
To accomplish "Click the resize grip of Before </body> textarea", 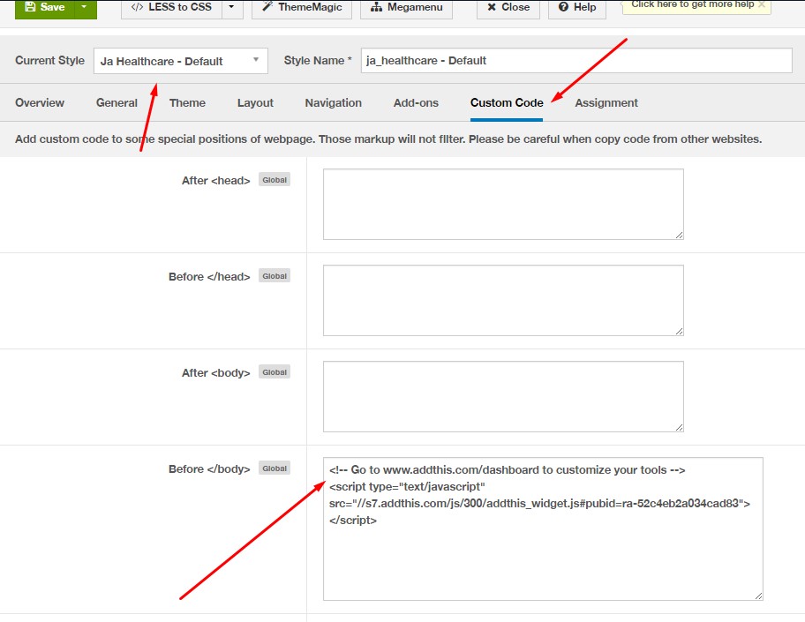I will click(x=759, y=596).
